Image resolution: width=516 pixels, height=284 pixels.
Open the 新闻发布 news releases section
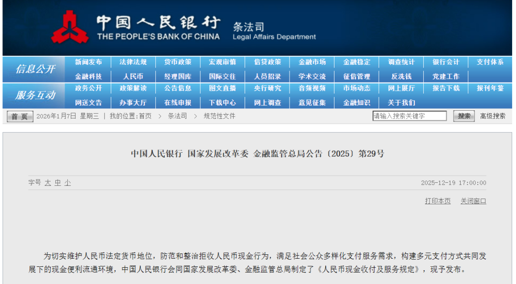pos(88,62)
